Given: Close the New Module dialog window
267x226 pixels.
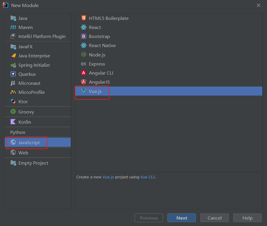Looking at the screenshot, I should (x=259, y=5).
